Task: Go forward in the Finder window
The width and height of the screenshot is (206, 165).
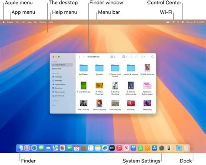Action: click(84, 57)
